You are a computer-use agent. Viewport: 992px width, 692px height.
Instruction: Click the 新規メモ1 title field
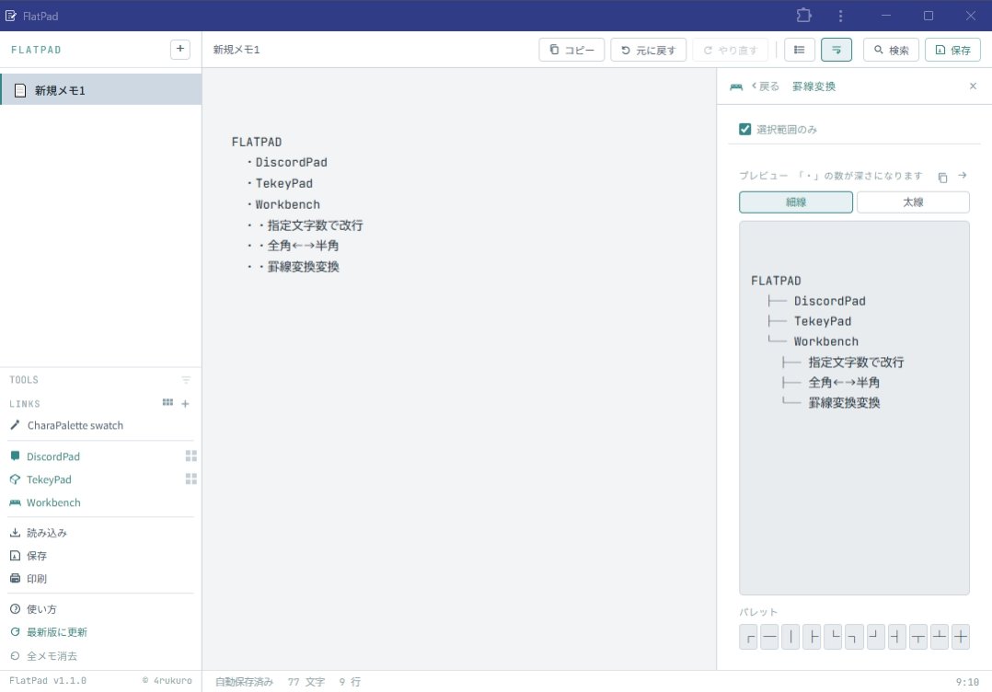[236, 50]
